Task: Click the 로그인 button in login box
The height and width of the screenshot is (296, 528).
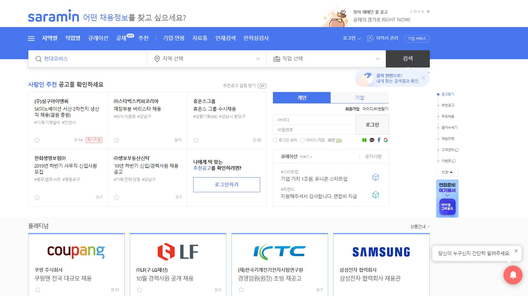Action: (x=372, y=125)
